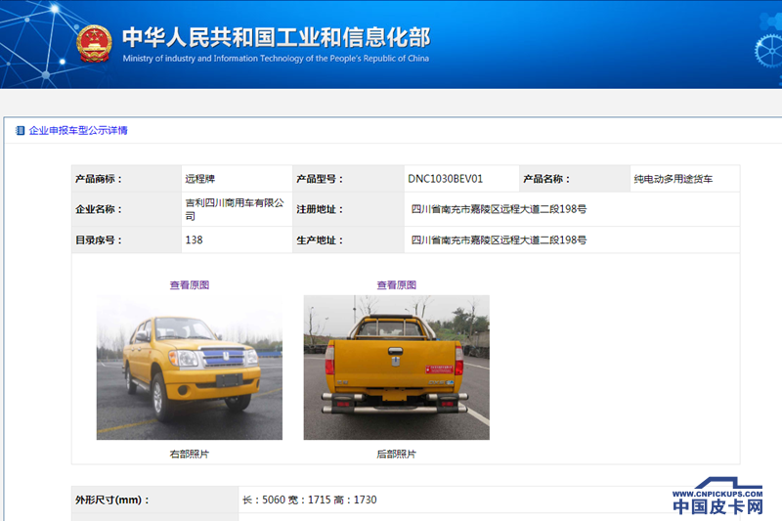Open the yellow pickup right-side photo thumbnail
Viewport: 782px width, 521px height.
pos(190,368)
